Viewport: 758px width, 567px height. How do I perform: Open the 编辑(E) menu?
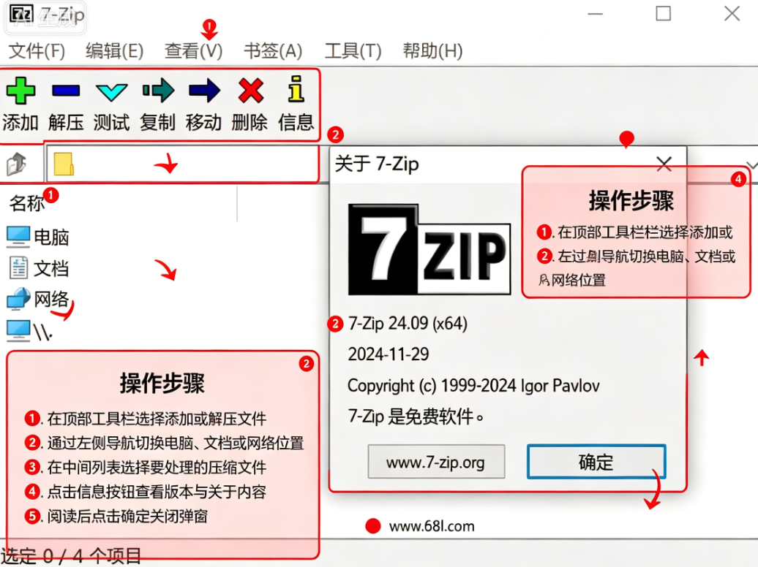115,50
